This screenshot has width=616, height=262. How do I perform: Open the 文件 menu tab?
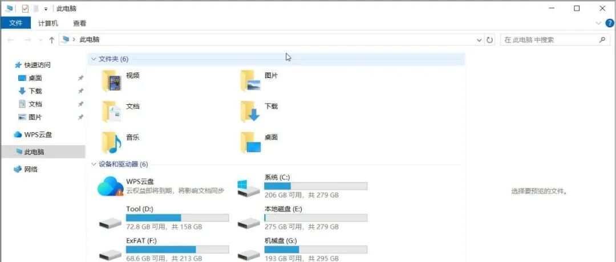coord(16,23)
